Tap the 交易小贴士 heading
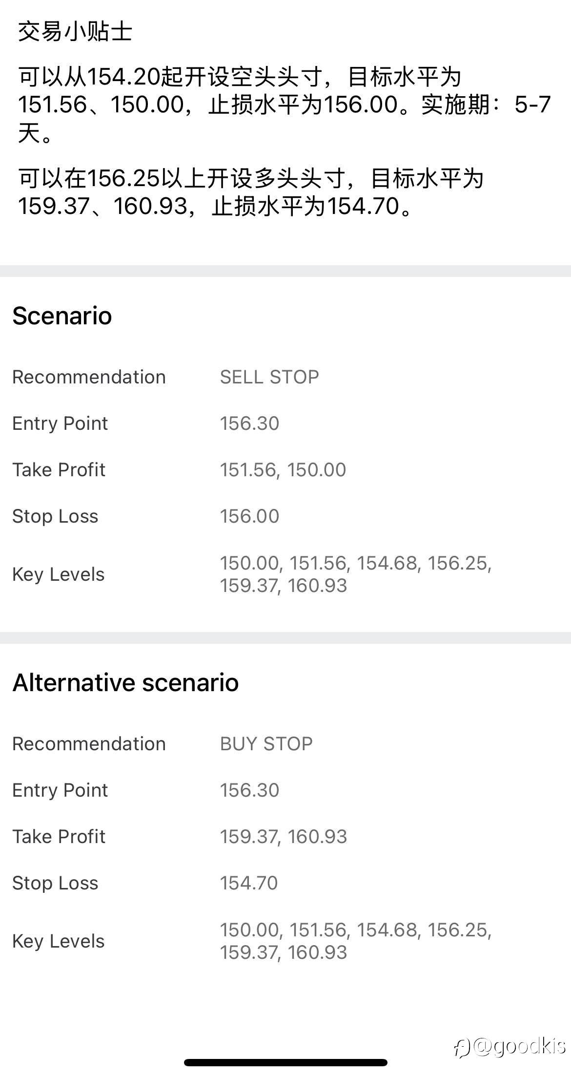Image resolution: width=571 pixels, height=1078 pixels. [x=75, y=32]
